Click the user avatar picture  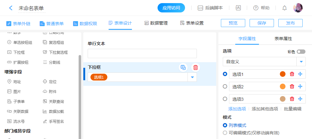[x=298, y=8]
